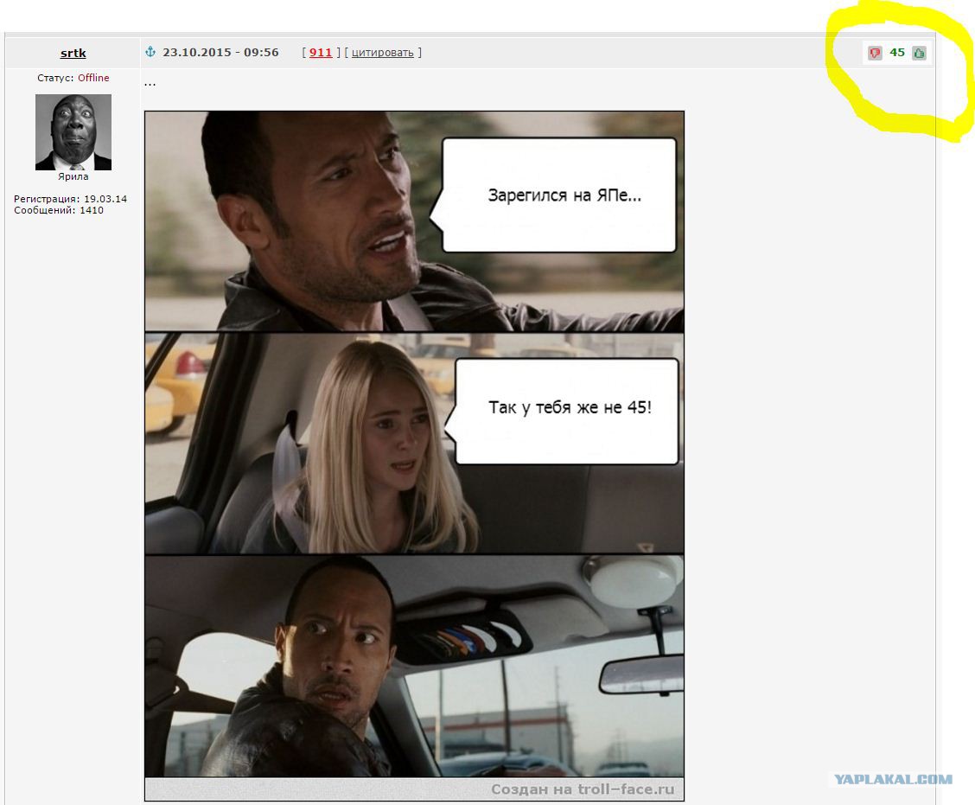The height and width of the screenshot is (805, 975).
Task: Click the Ярила rank label
Action: pos(73,176)
